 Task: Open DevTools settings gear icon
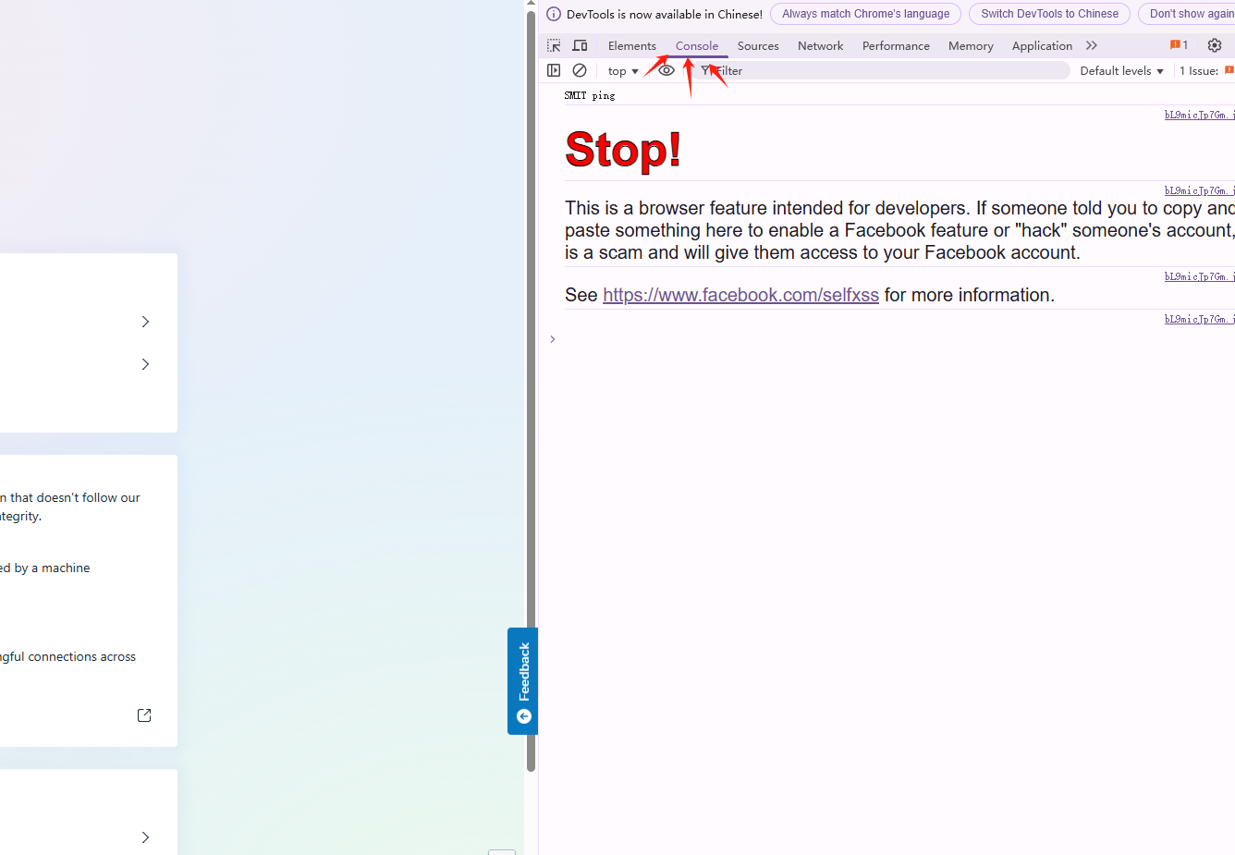pyautogui.click(x=1215, y=45)
